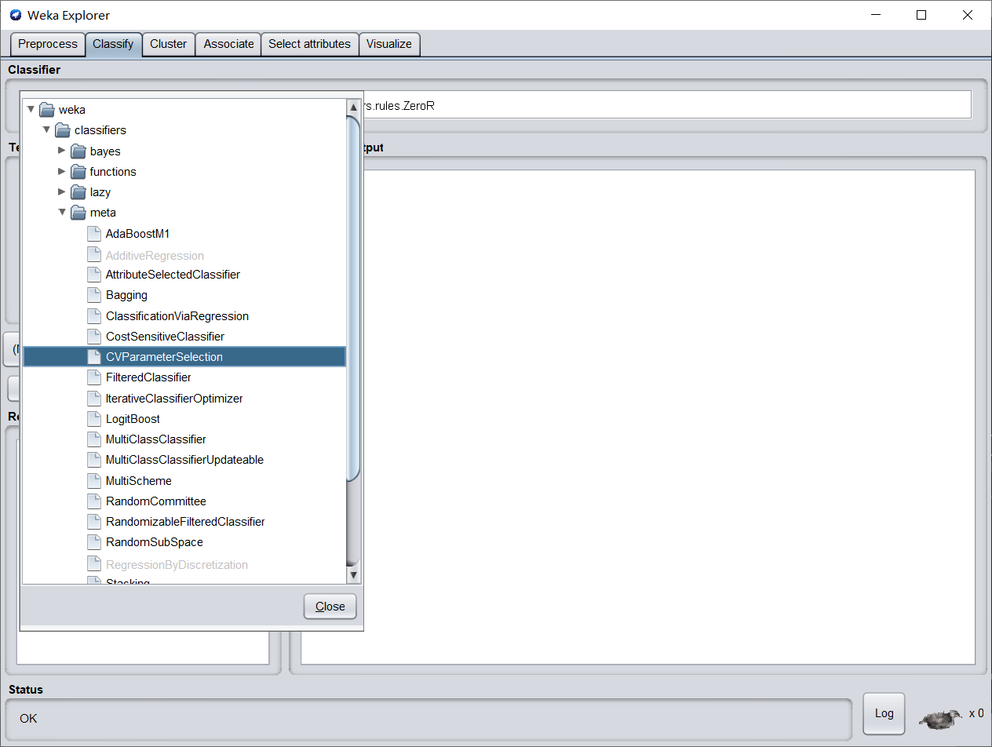Switch to the Preprocess tab
Viewport: 992px width, 747px height.
click(47, 44)
